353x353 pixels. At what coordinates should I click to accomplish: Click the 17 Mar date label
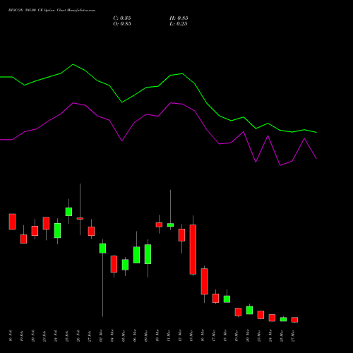coord(214,336)
